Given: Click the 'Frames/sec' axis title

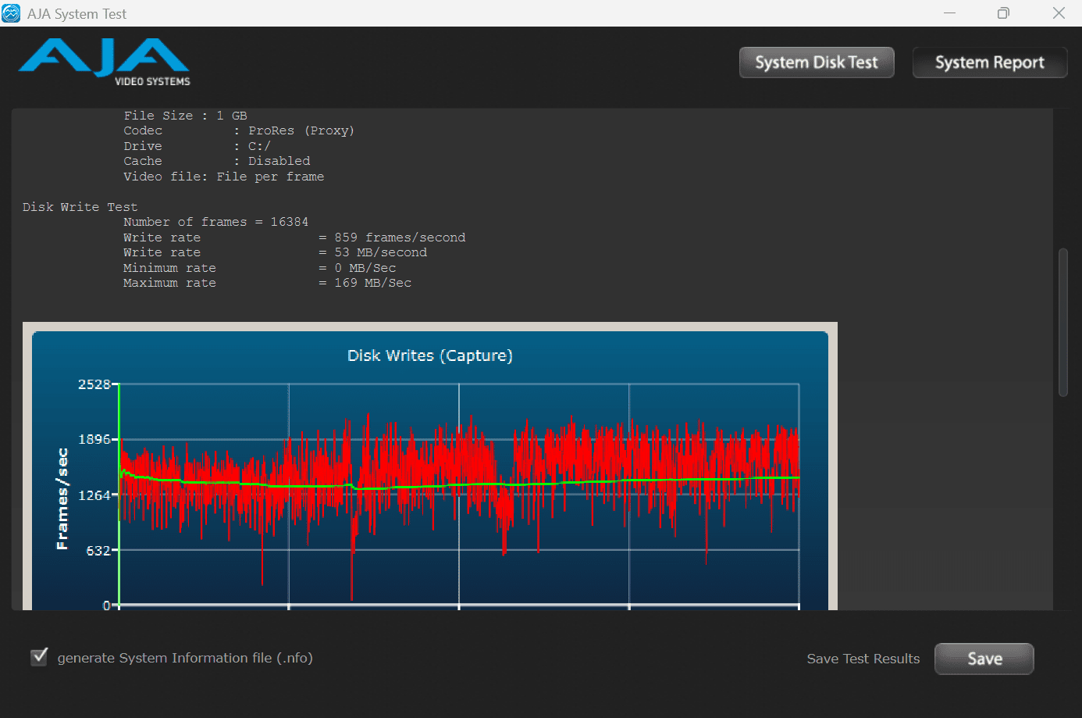Looking at the screenshot, I should tap(62, 499).
